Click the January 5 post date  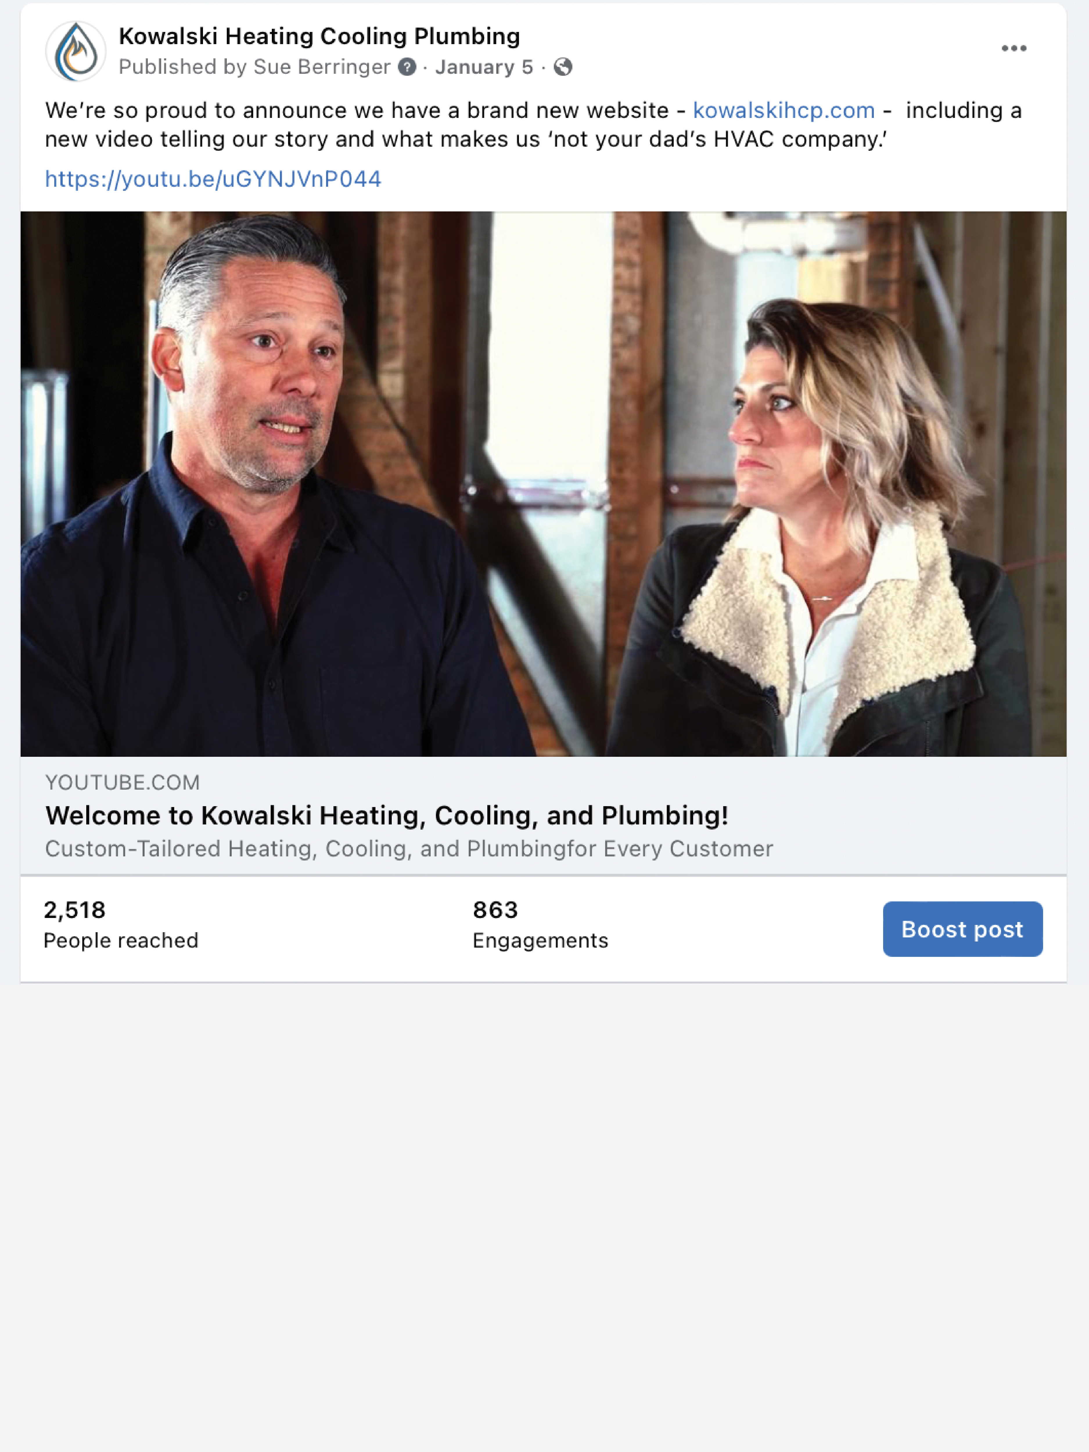point(484,67)
